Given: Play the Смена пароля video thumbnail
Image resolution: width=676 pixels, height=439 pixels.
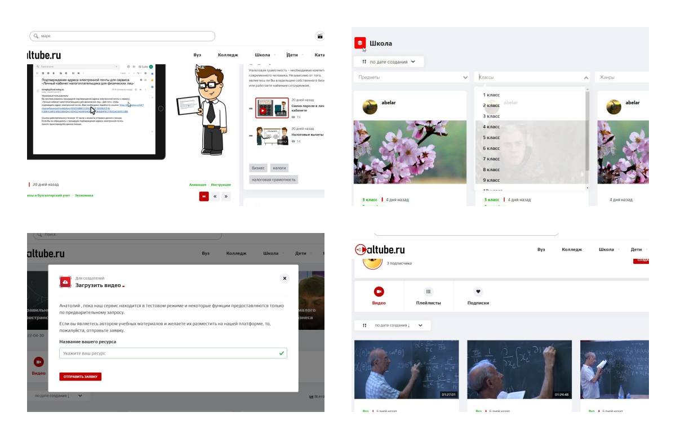Looking at the screenshot, I should pos(272,107).
